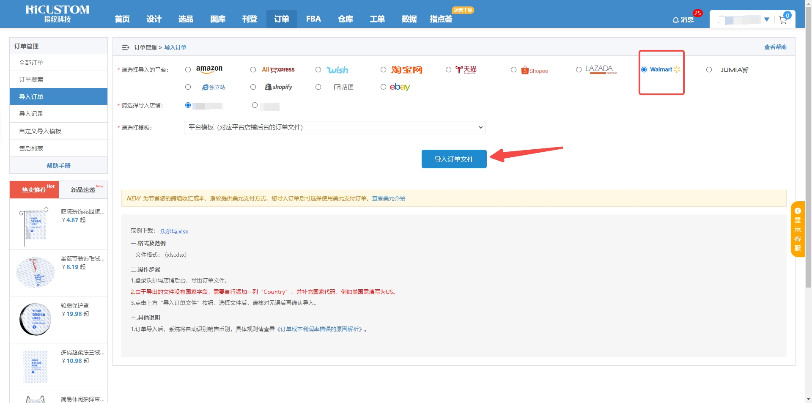
Task: Select the Lazada radio button
Action: pos(579,70)
